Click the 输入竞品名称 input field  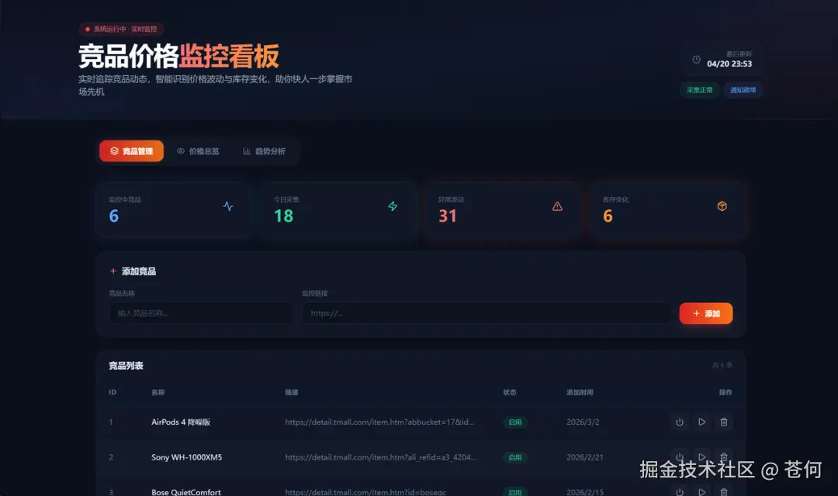200,313
